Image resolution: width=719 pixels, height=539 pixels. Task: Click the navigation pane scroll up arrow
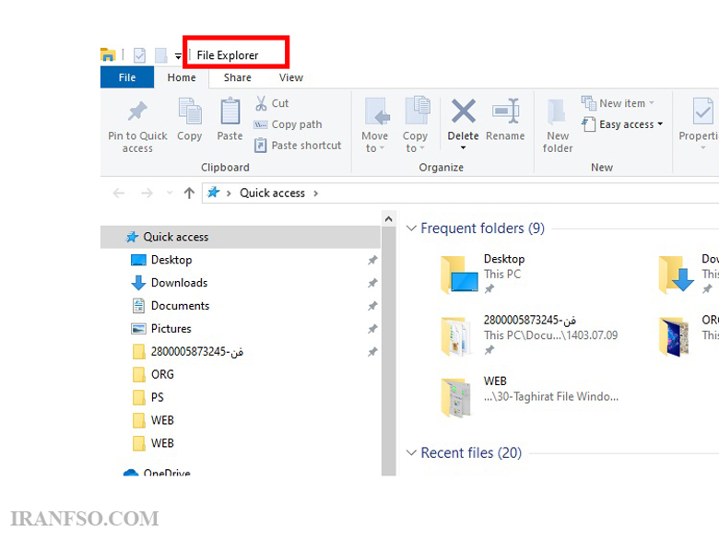[388, 219]
